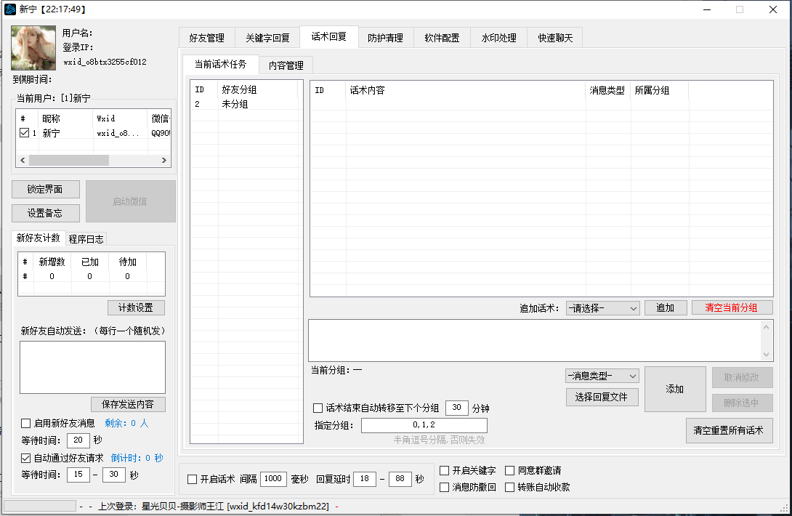Check 话术结束自动转移至下个分组 option

coord(318,408)
